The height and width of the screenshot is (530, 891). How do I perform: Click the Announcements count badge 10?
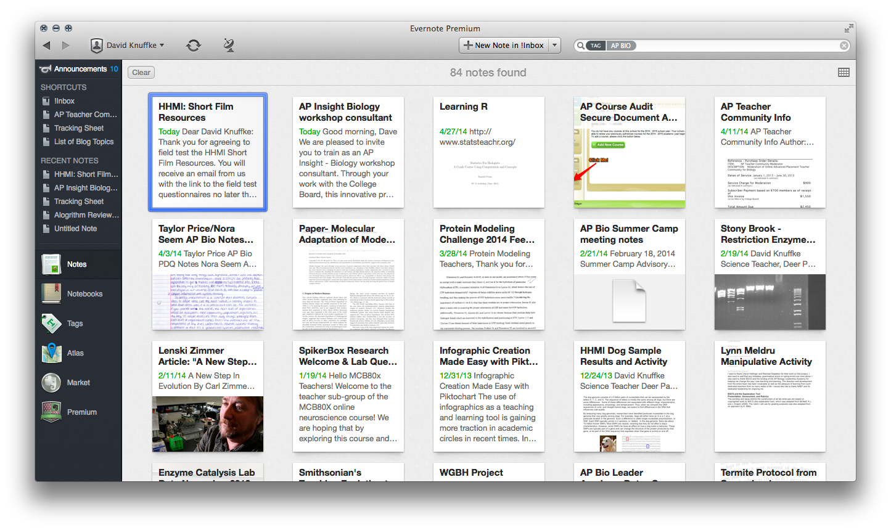click(x=114, y=69)
